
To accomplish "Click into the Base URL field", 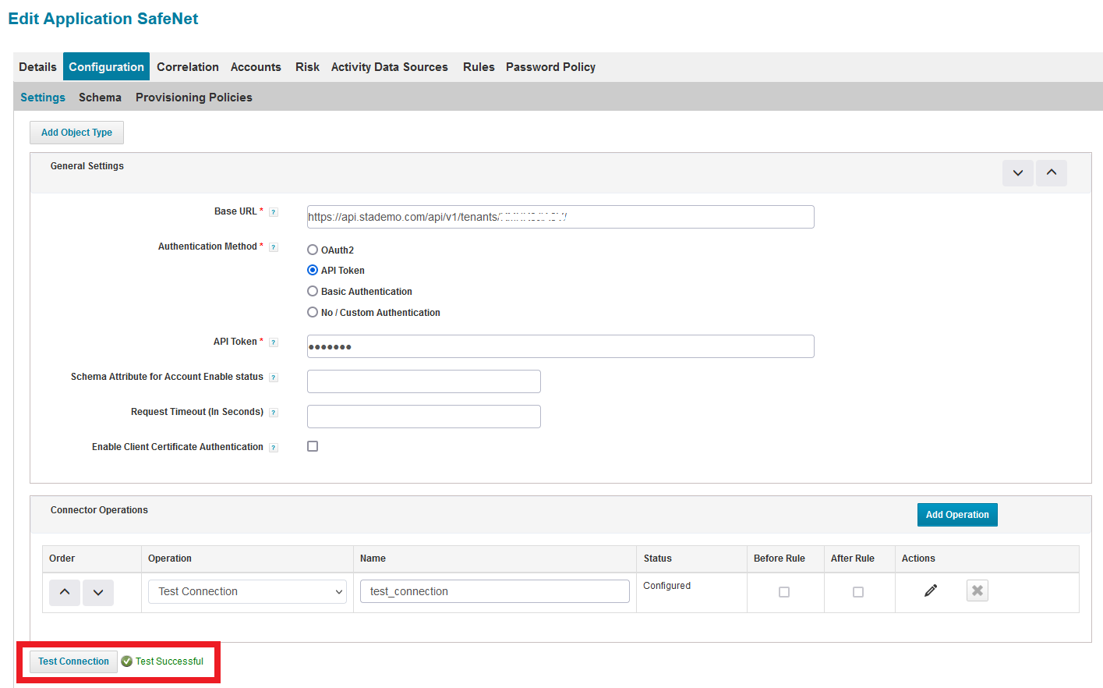I will pyautogui.click(x=560, y=217).
